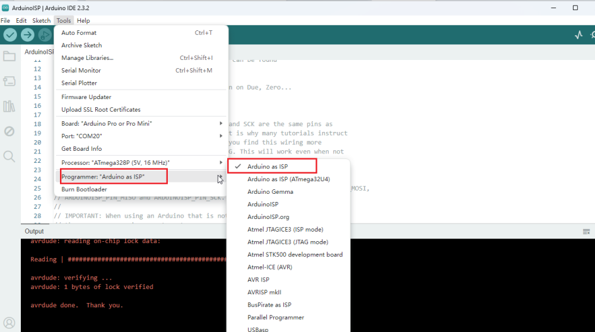Open the Serial Plotter toolbar icon
This screenshot has height=332, width=595.
click(579, 35)
